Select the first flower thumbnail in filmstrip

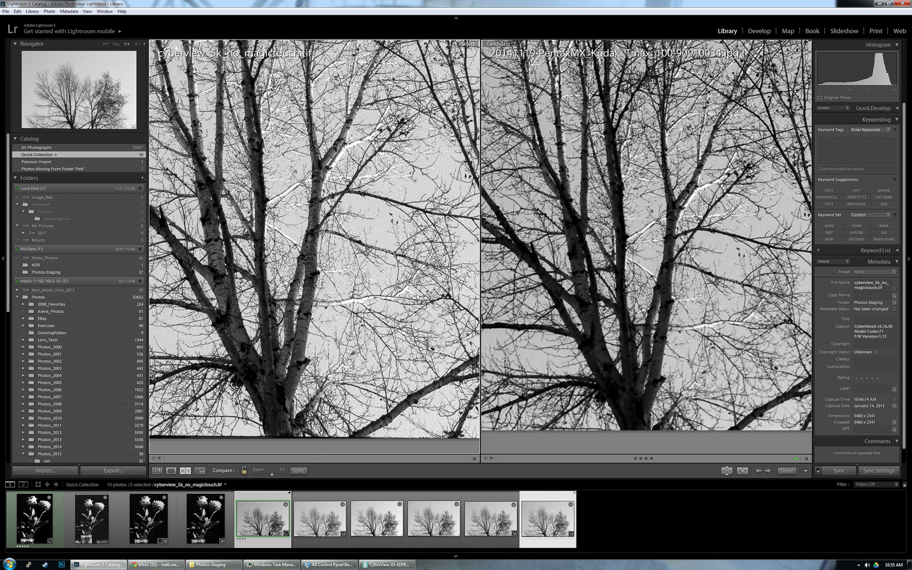click(34, 518)
